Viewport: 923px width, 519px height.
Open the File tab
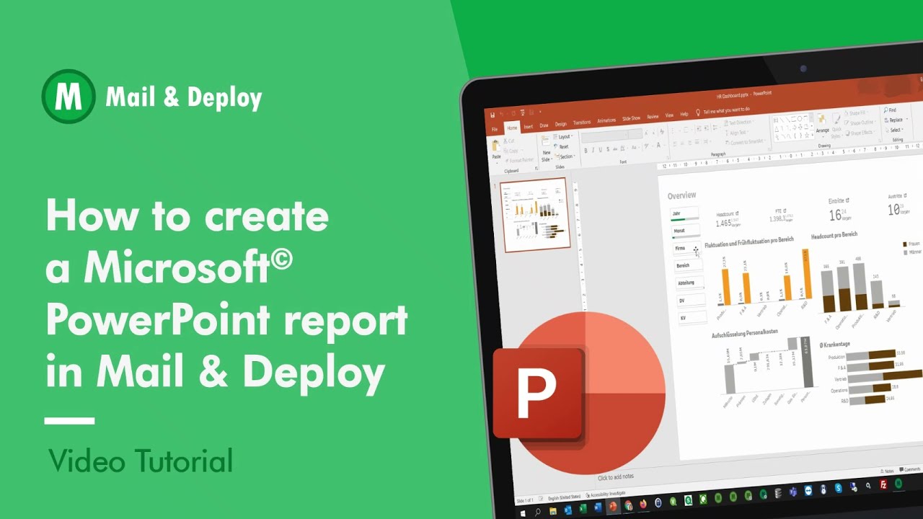(x=494, y=129)
